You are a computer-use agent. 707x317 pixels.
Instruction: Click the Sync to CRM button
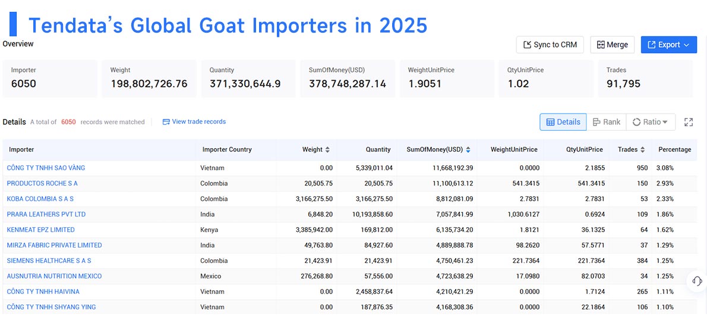[x=550, y=45]
